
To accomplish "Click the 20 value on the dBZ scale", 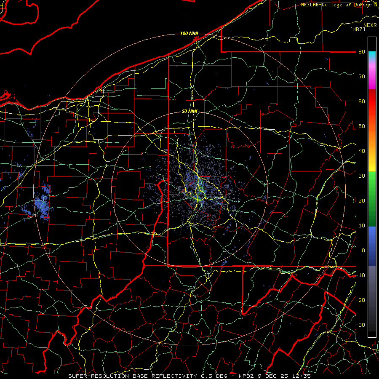I will click(x=362, y=201).
